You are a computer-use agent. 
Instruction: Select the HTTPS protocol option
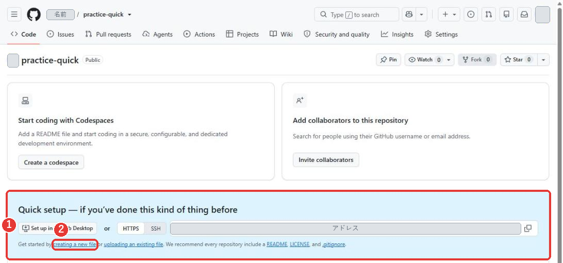(x=131, y=228)
